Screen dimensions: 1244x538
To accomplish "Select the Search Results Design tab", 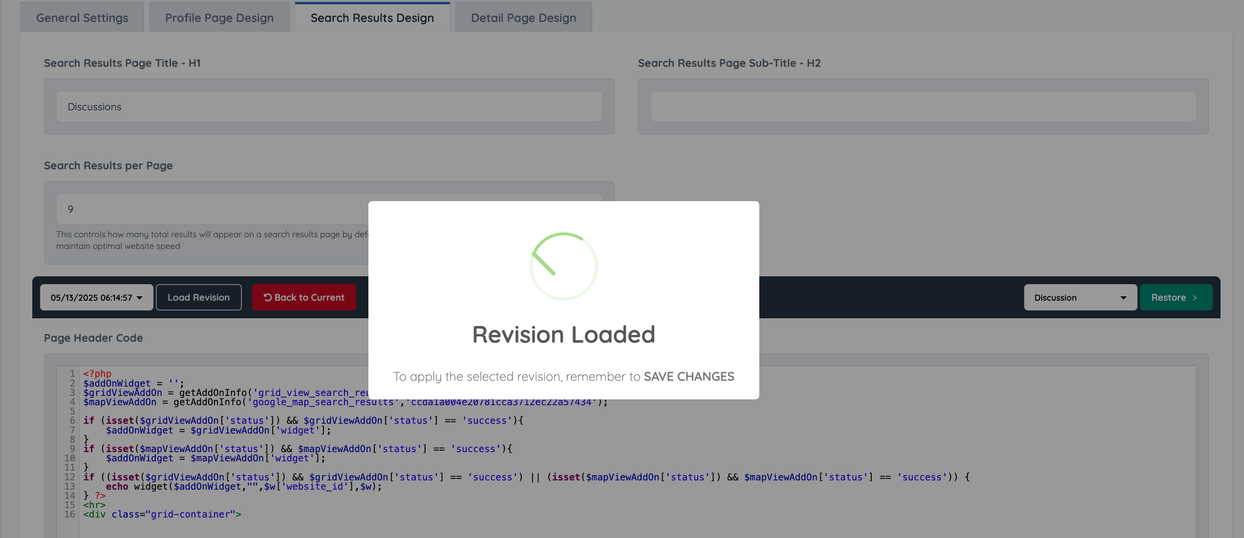I will click(372, 18).
